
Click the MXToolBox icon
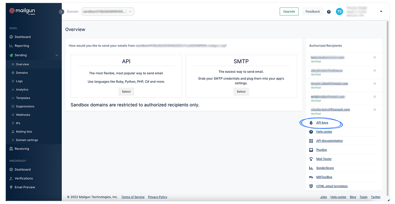(x=311, y=177)
